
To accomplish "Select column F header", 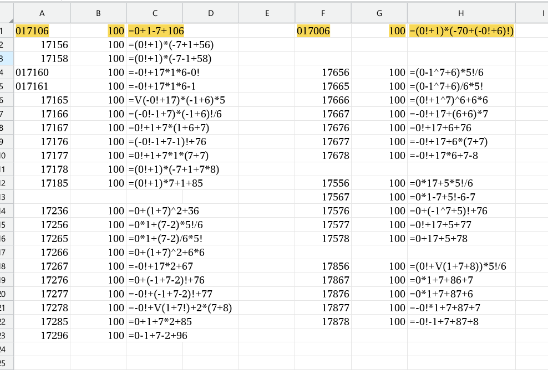I will tap(323, 13).
